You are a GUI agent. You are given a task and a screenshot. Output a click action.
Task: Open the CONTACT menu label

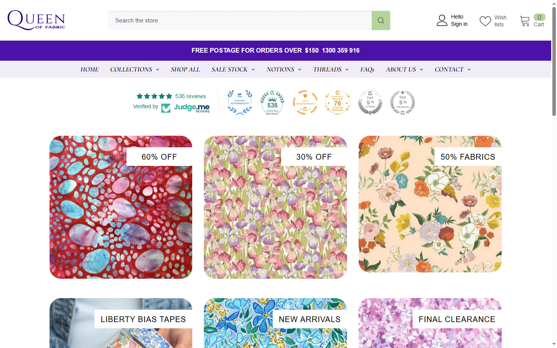pos(449,70)
